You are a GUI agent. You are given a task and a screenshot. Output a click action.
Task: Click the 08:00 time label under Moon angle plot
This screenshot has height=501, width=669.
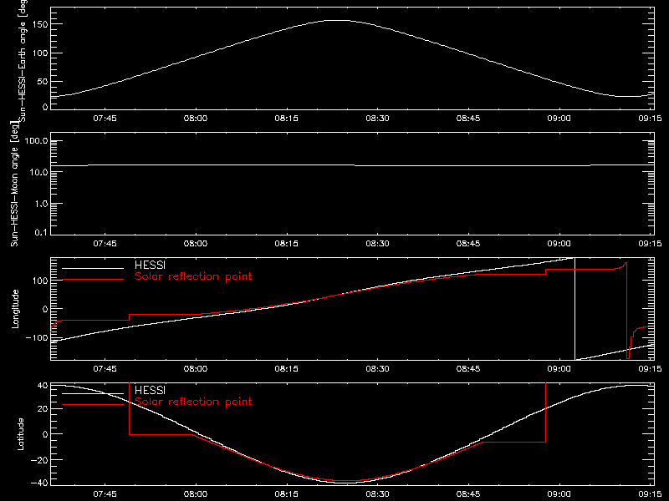pos(196,243)
